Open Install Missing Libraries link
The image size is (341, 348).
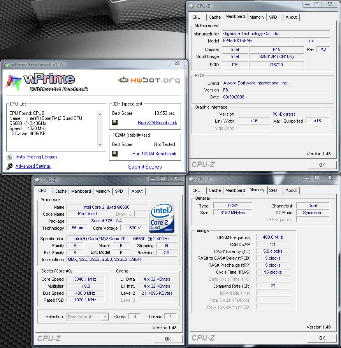pos(37,157)
